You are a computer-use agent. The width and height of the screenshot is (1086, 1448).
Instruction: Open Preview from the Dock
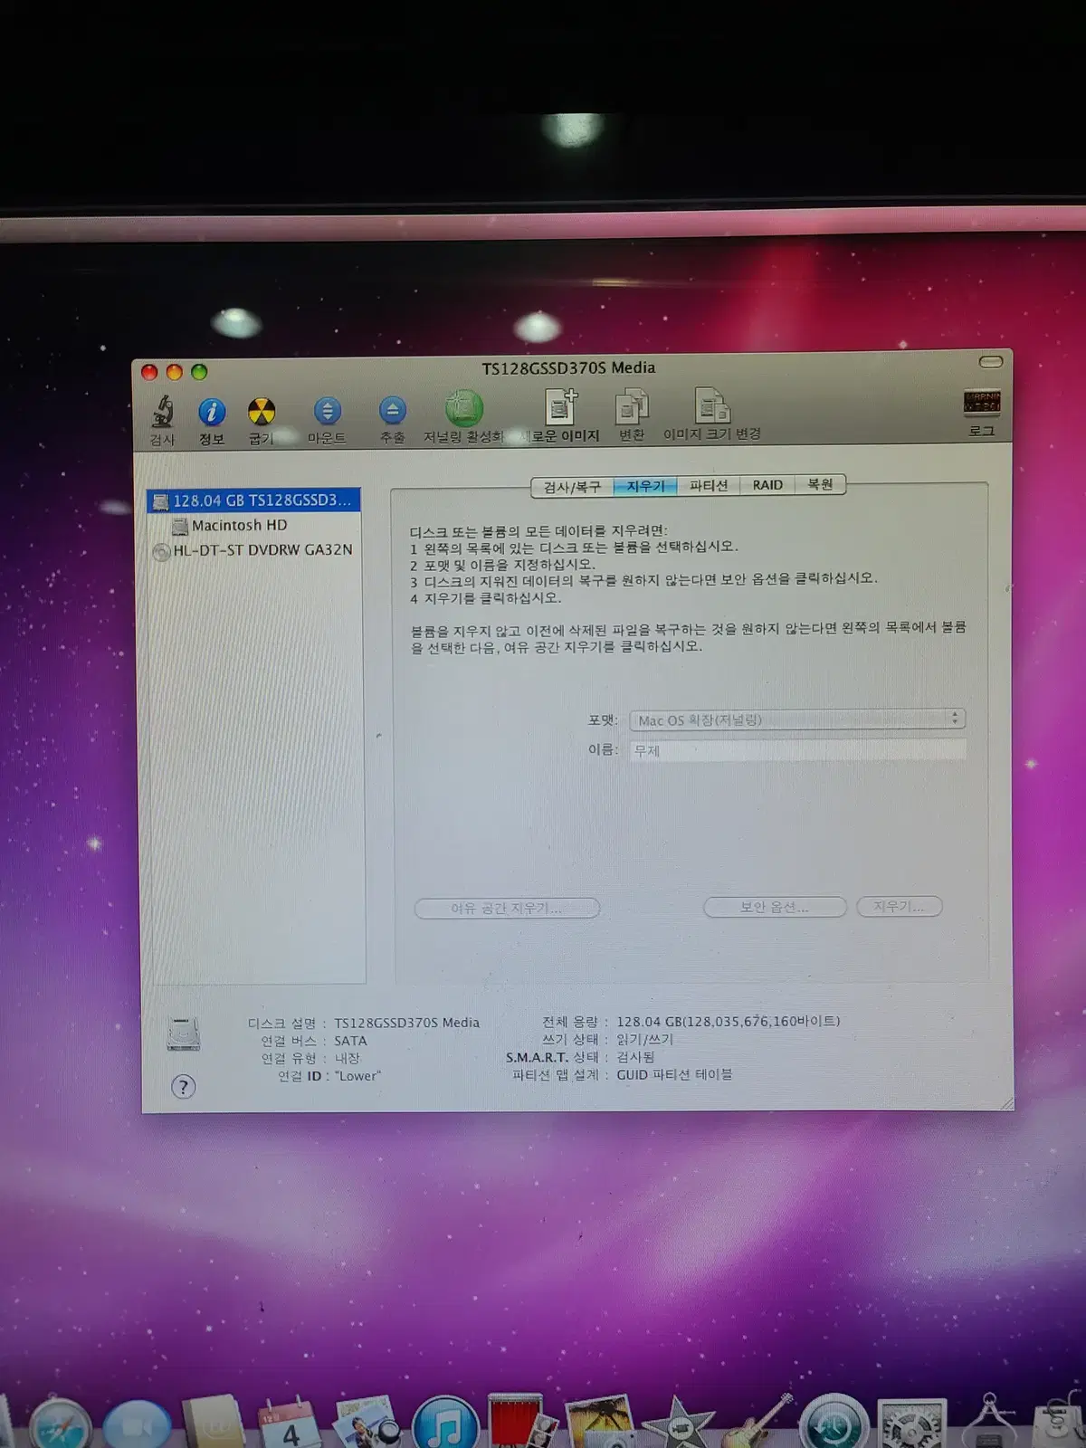[x=367, y=1423]
